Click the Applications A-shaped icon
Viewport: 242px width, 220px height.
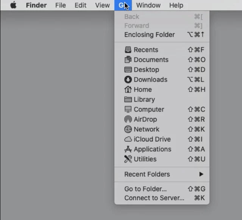(128, 149)
